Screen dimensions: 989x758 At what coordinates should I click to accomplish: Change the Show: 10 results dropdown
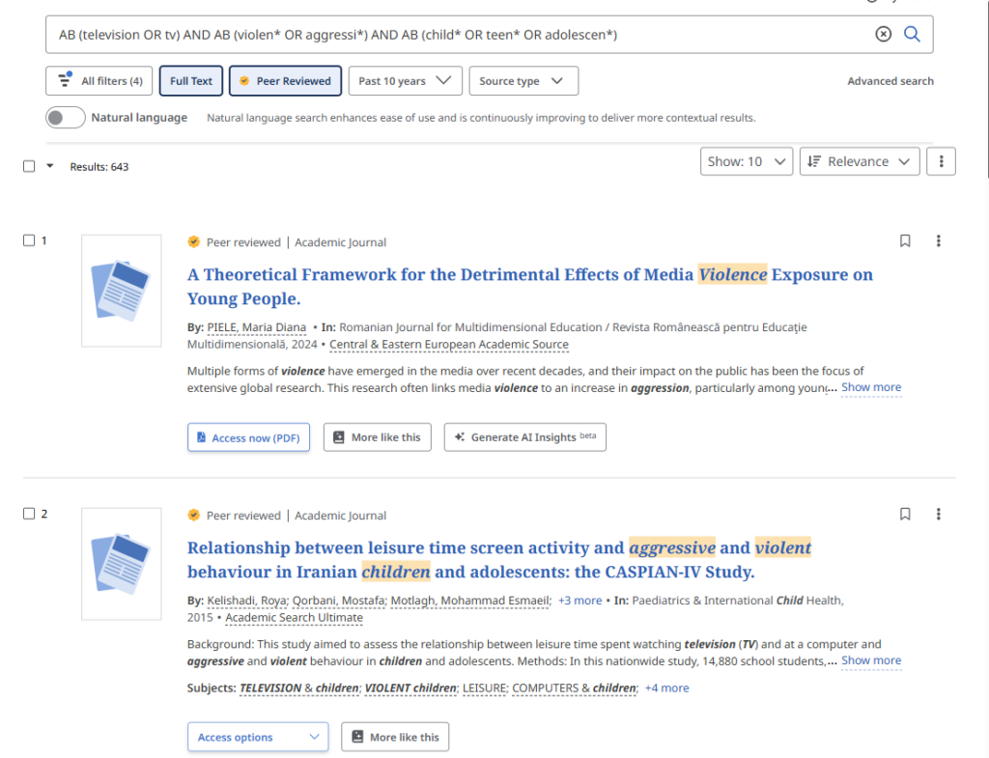click(746, 161)
